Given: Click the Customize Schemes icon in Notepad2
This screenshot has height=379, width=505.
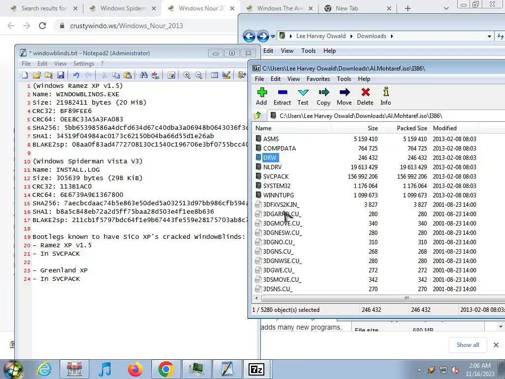Looking at the screenshot, I should 226,75.
